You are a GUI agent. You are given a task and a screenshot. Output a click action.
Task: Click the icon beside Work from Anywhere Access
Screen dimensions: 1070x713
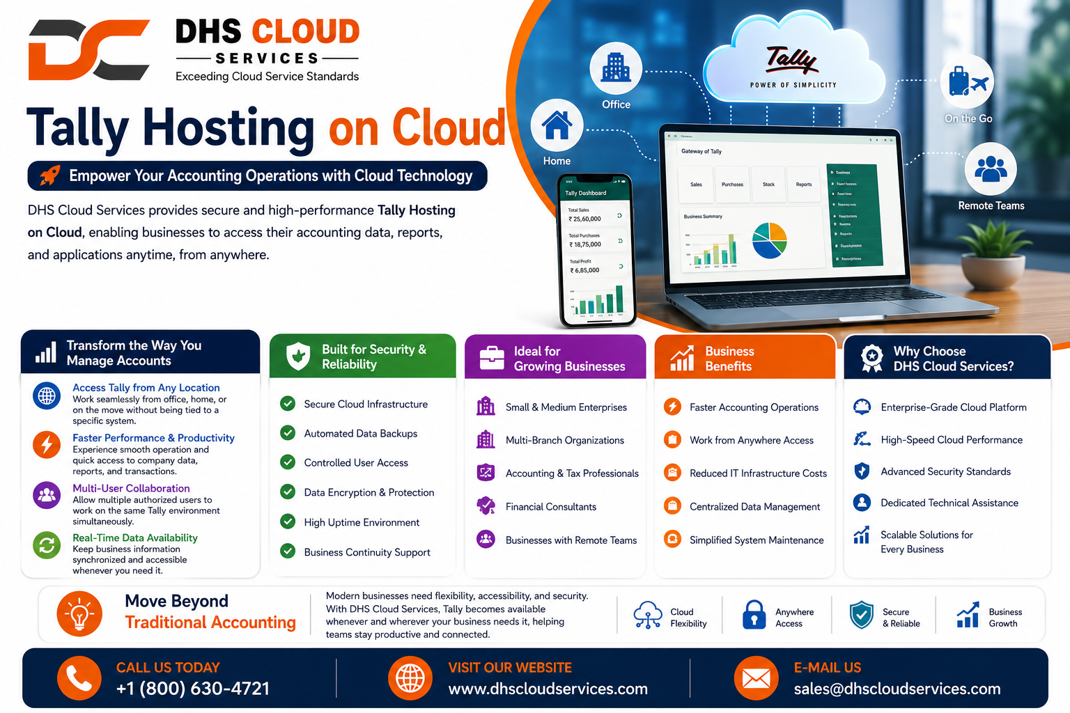pos(672,439)
